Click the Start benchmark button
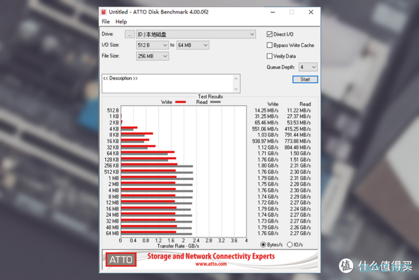Viewport: 419px width, 280px height. point(305,80)
